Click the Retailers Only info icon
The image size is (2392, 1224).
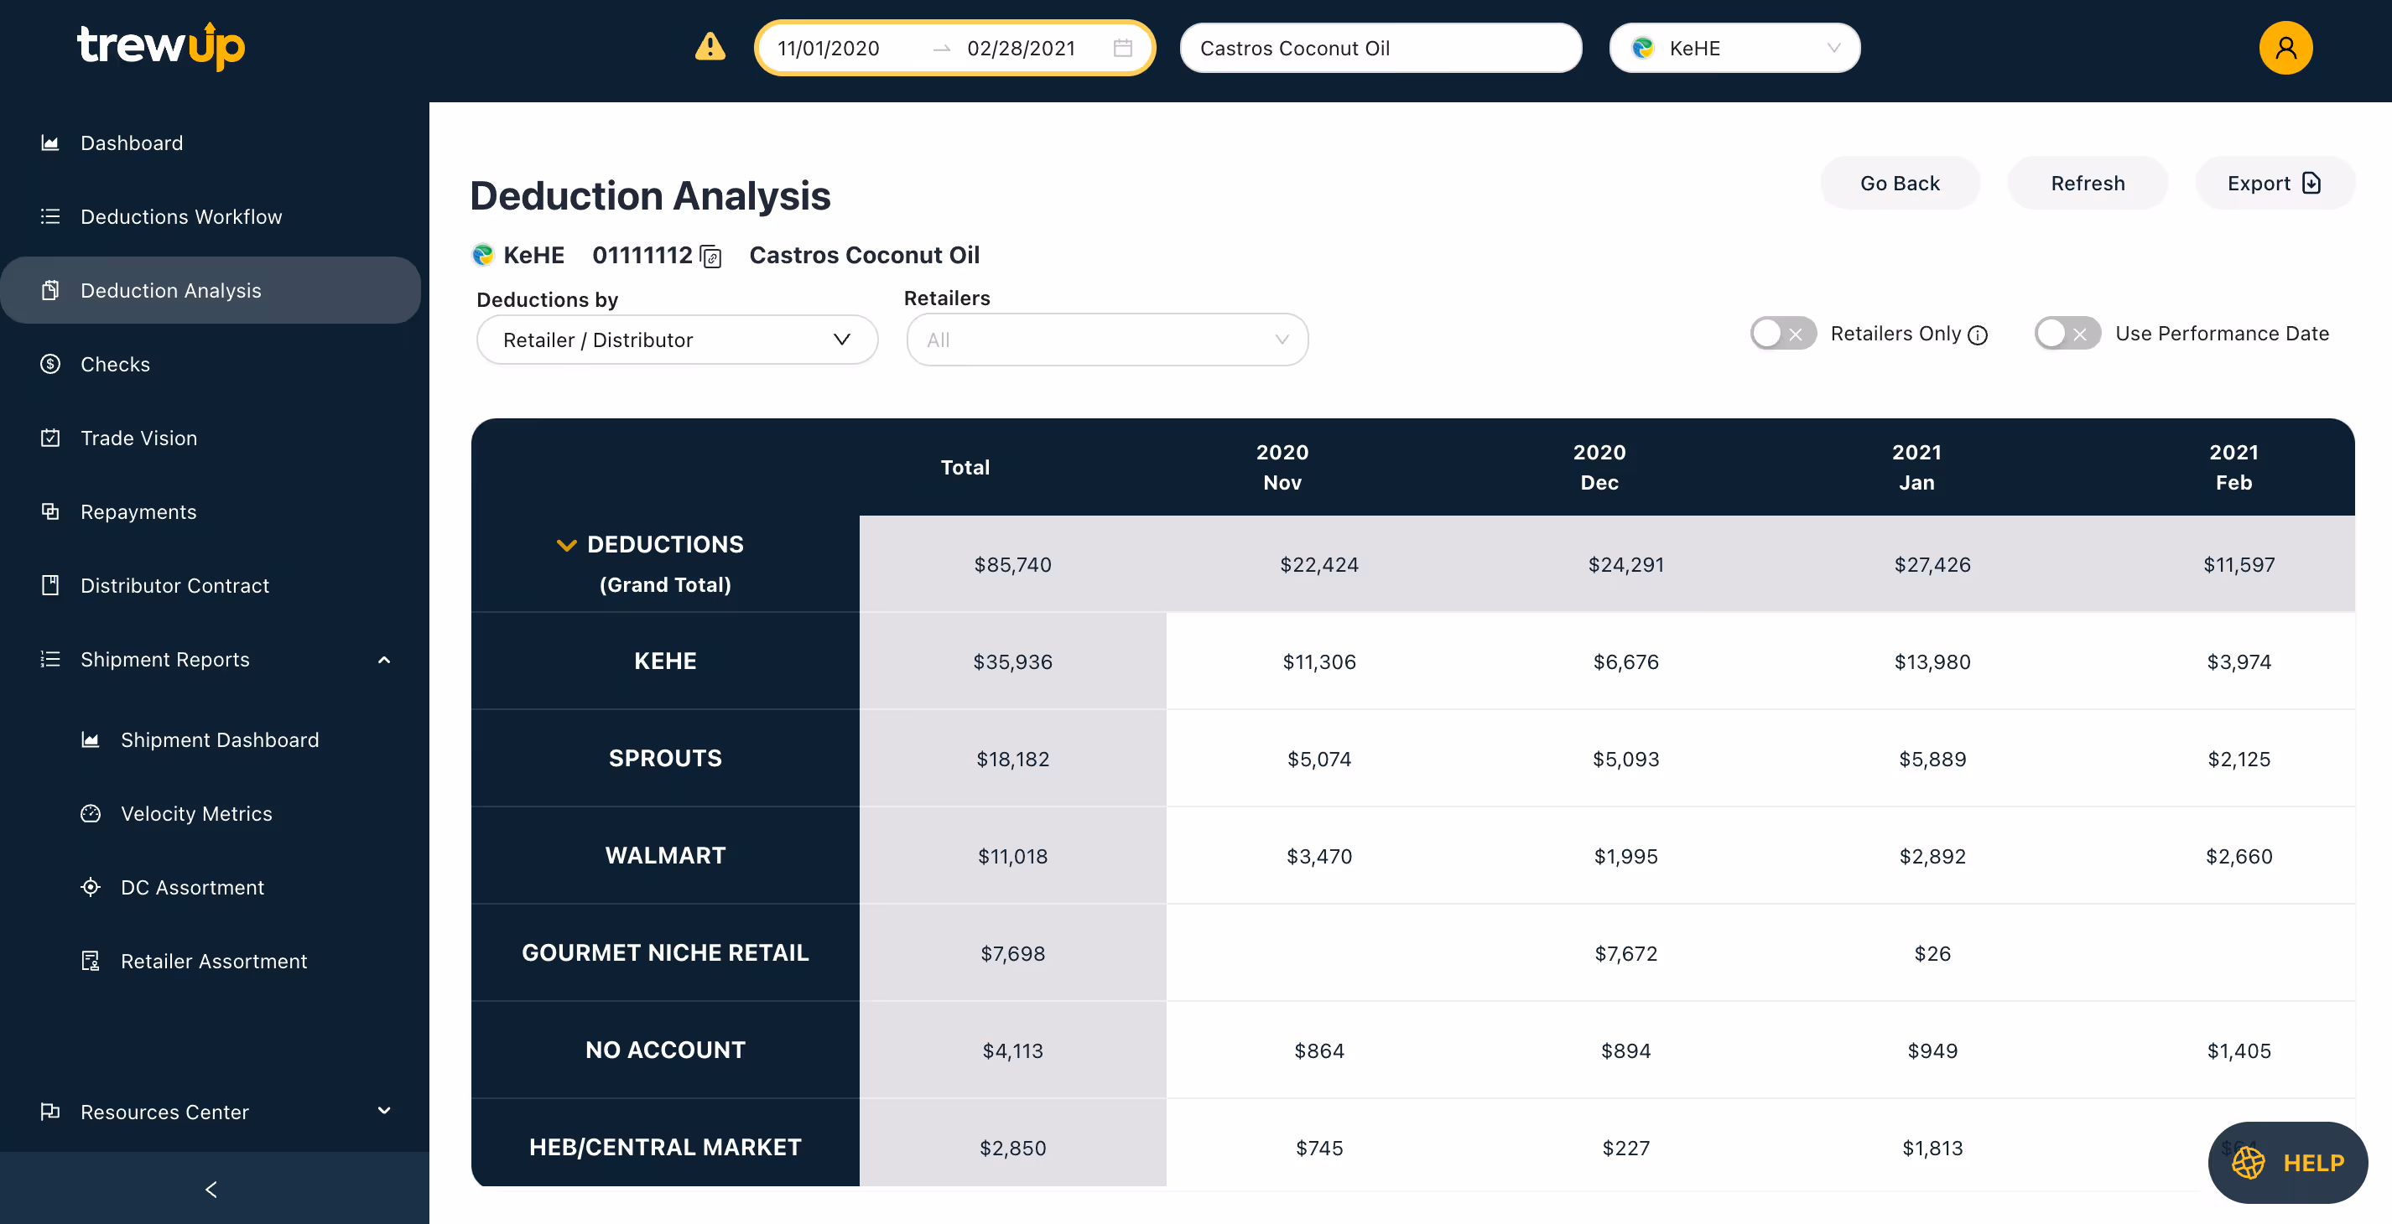[x=1978, y=335]
